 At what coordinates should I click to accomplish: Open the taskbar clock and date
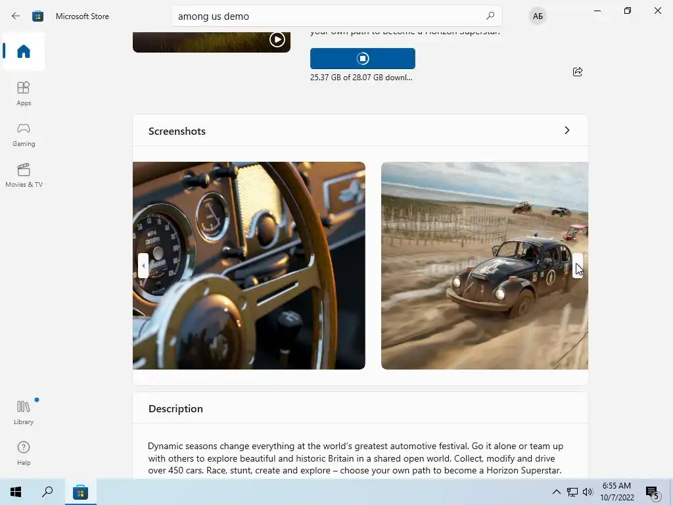point(616,492)
